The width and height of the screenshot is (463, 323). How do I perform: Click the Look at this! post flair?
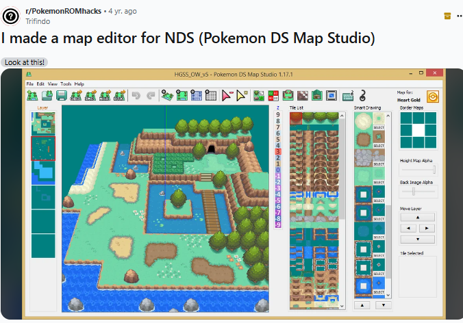point(25,62)
